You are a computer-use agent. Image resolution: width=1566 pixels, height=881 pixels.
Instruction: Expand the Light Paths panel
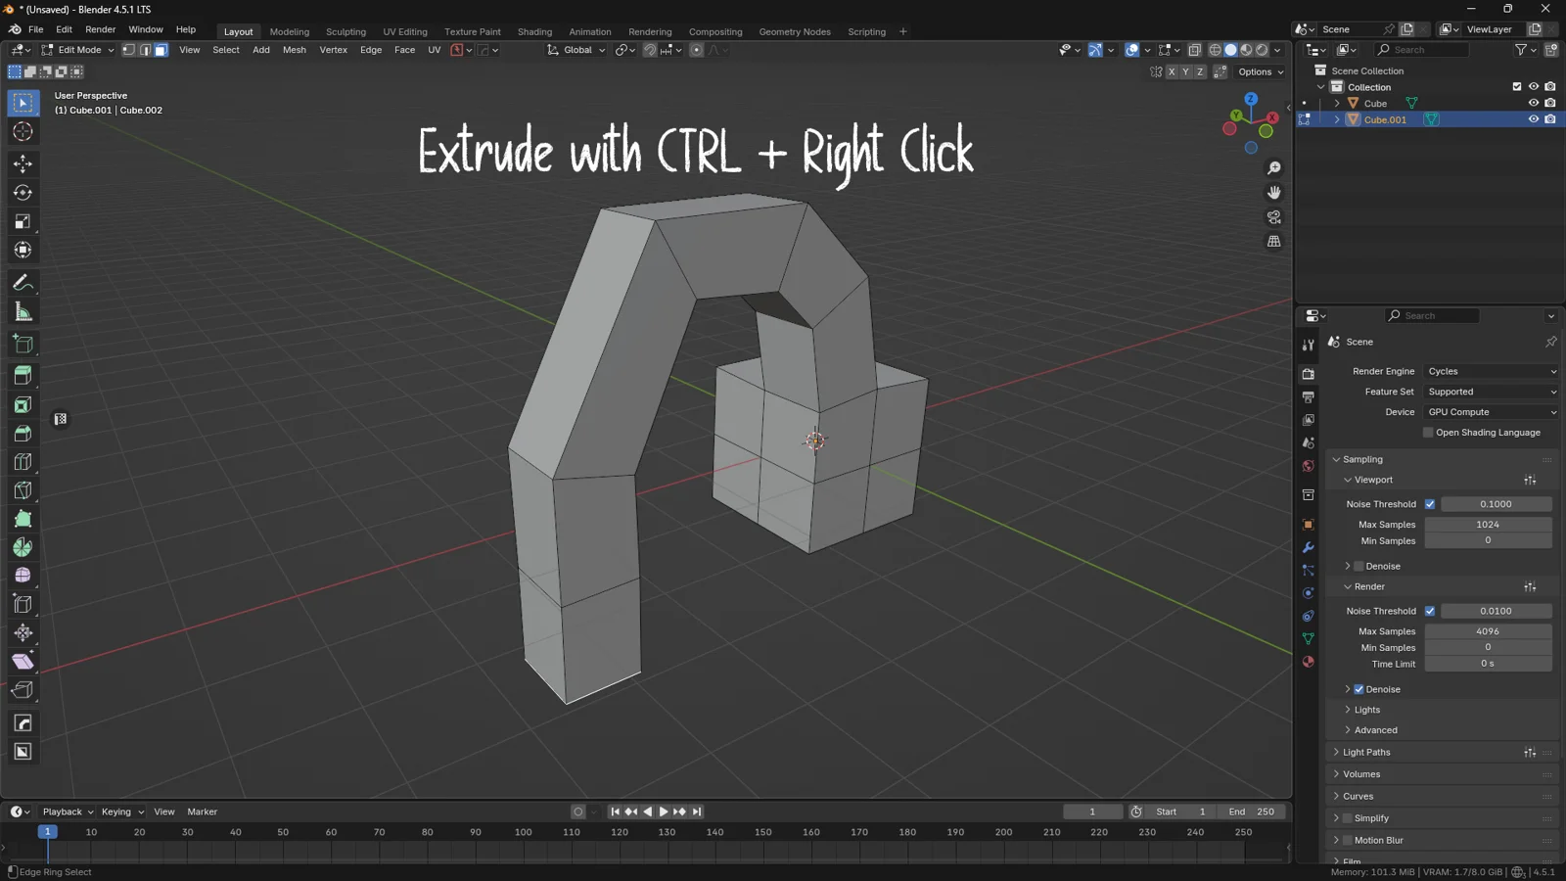click(1366, 753)
